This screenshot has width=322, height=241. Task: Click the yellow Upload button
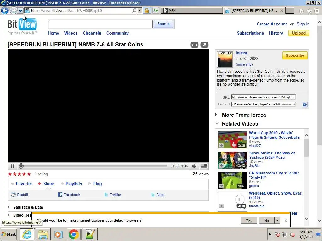coord(299,33)
